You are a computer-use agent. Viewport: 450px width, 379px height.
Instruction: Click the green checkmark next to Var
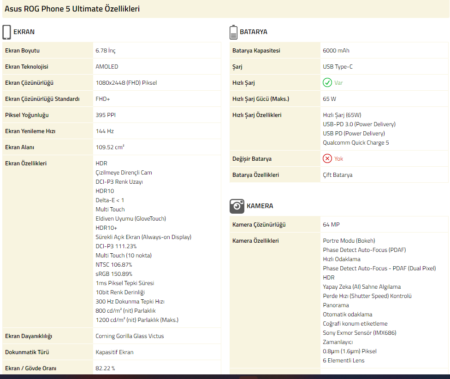(x=327, y=83)
